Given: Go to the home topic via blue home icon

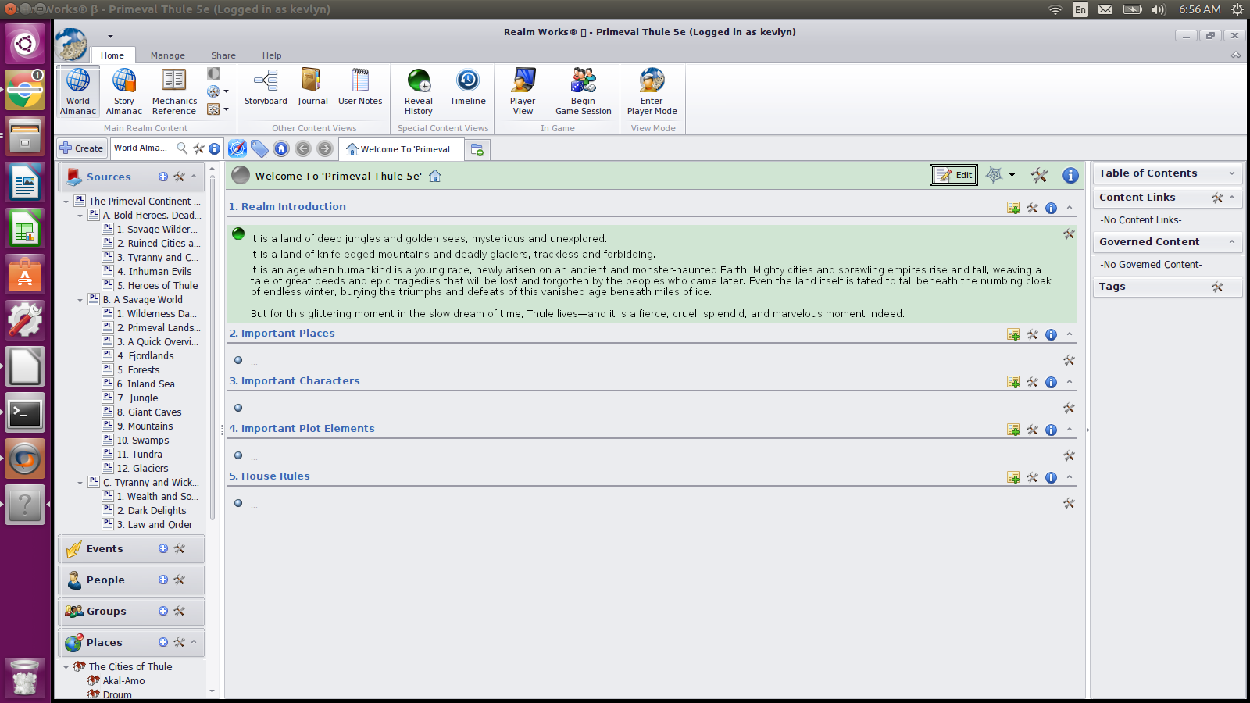Looking at the screenshot, I should 281,148.
